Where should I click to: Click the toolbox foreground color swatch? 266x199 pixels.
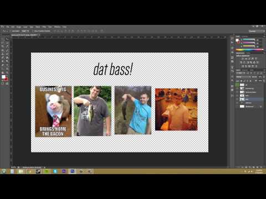click(3, 77)
